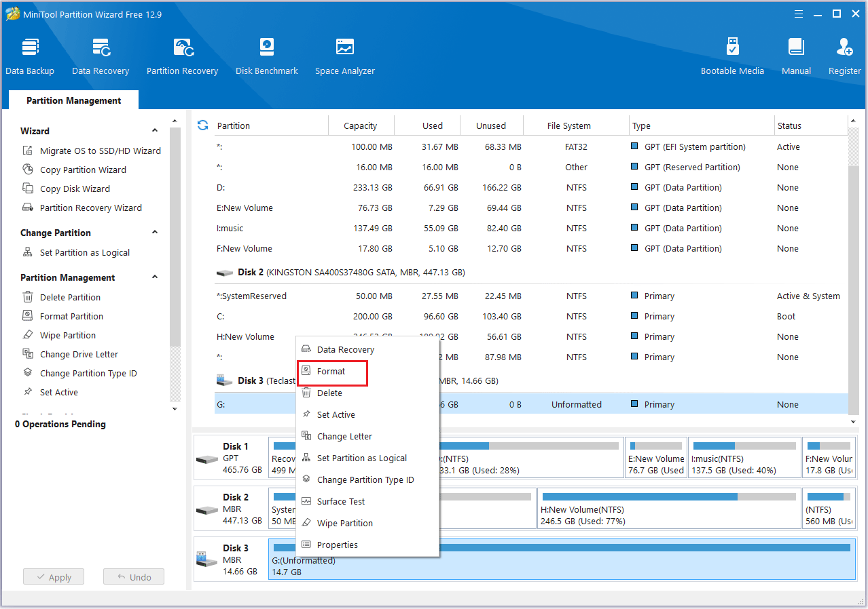Sort by File System column header
This screenshot has height=609, width=868.
pos(576,125)
